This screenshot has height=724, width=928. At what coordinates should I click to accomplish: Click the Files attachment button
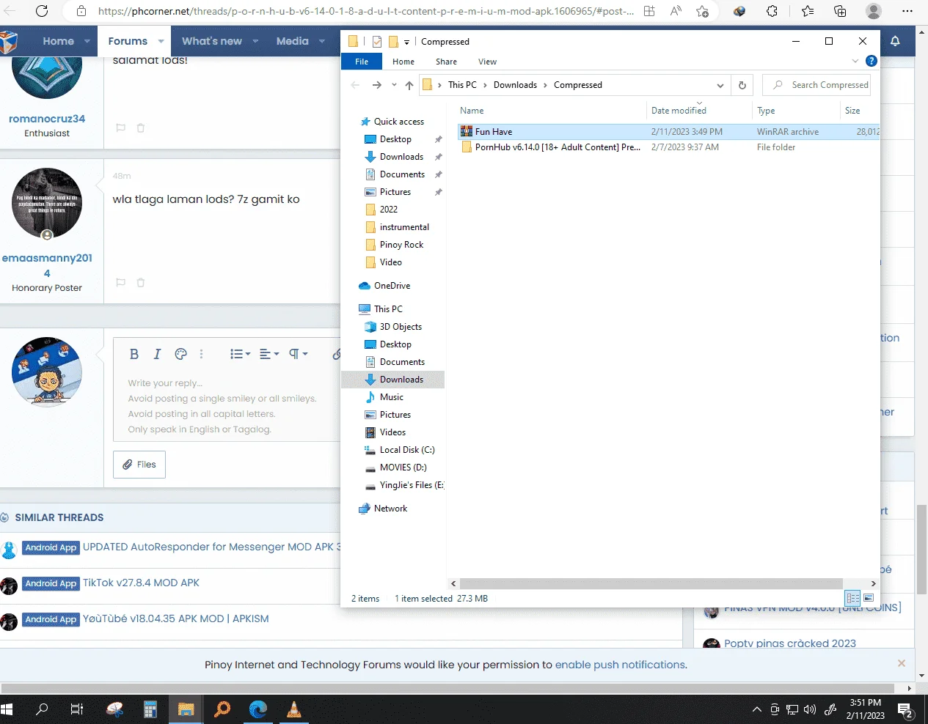[139, 465]
